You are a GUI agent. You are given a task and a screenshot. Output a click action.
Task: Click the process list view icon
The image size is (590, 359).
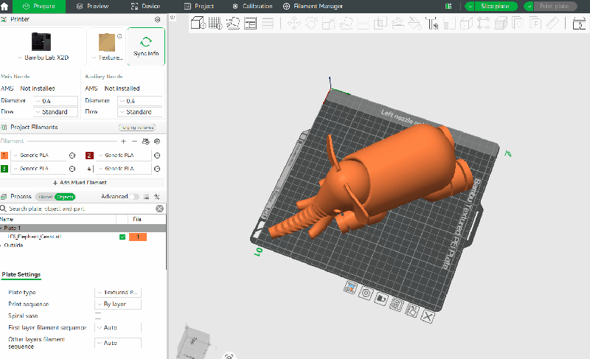[146, 197]
